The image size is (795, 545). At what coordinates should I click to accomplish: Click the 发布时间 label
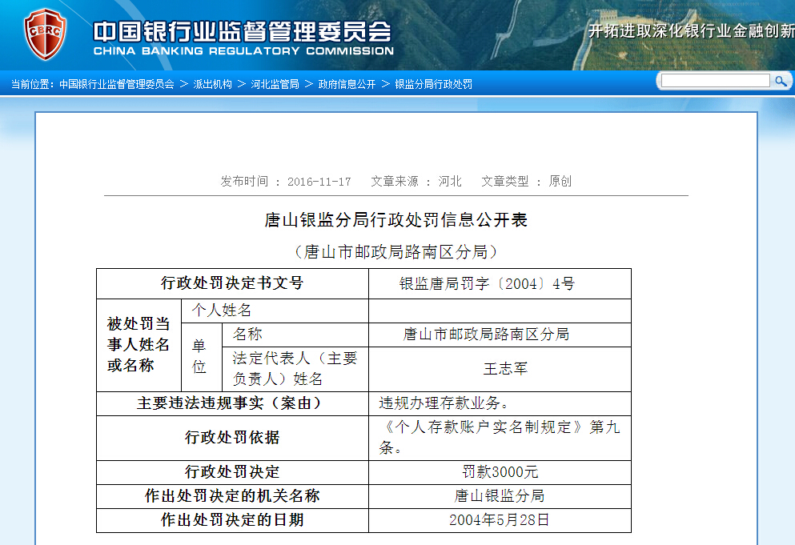coord(244,182)
